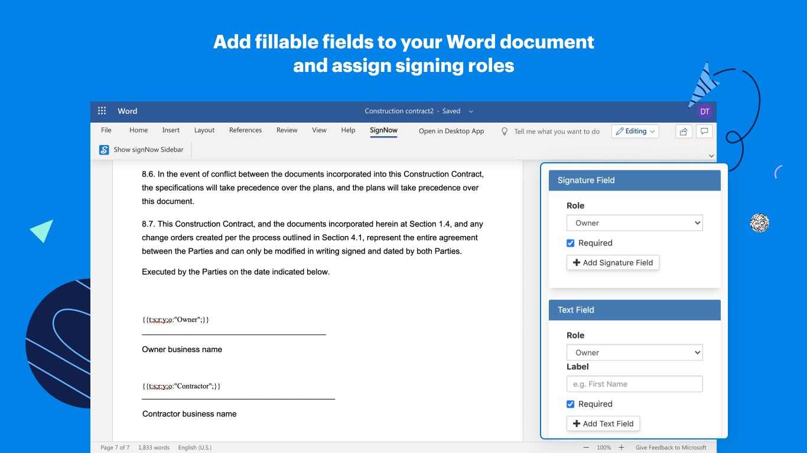Click Give Feedback to Microsoft
The image size is (807, 453).
[x=671, y=448]
